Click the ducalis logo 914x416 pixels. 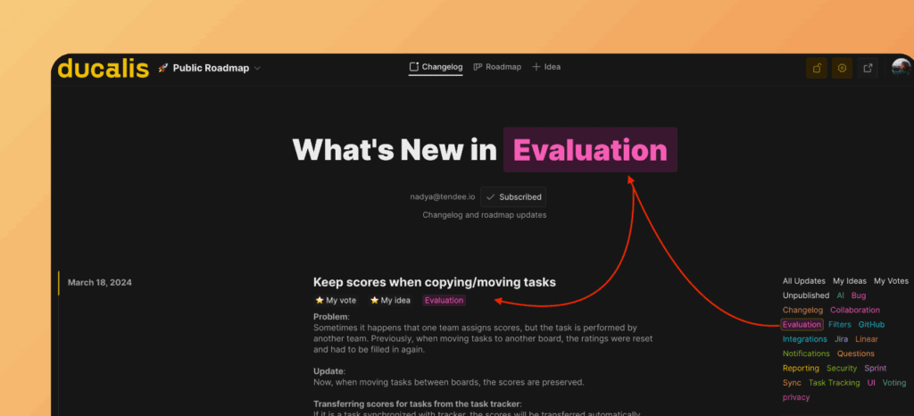point(103,68)
